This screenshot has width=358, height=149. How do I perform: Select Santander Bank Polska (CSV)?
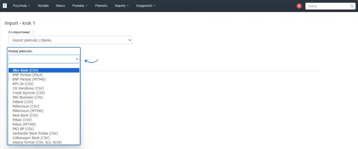point(44,133)
